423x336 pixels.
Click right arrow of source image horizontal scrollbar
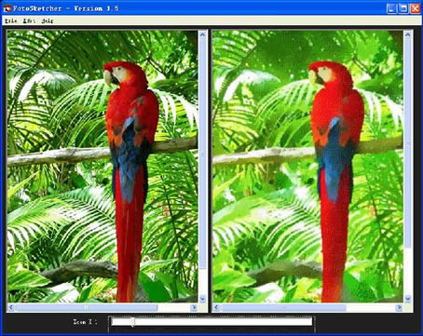[x=194, y=307]
